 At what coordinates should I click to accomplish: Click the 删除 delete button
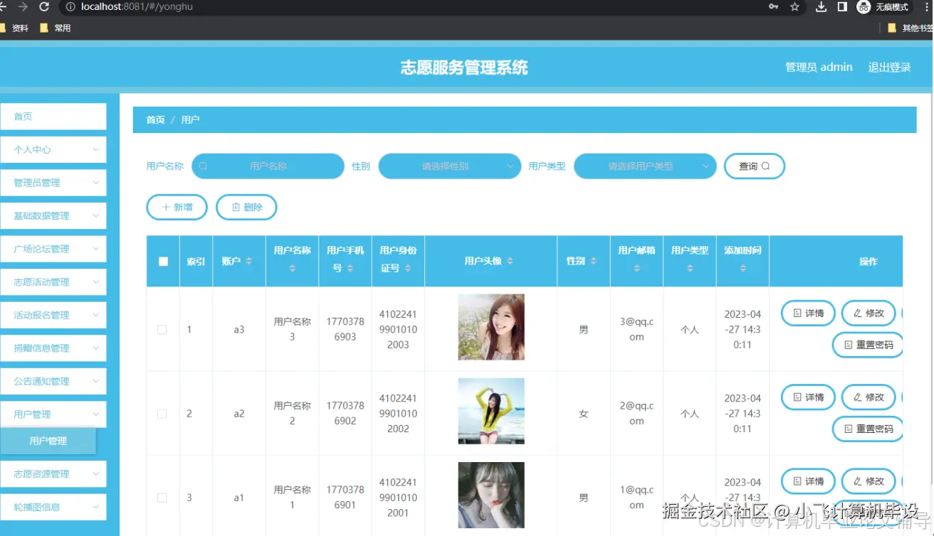[246, 208]
